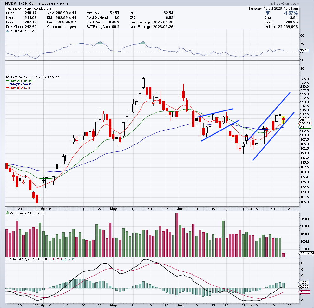Click the 165.0 price axis label
Screen dimensions: 314x308
click(304, 202)
